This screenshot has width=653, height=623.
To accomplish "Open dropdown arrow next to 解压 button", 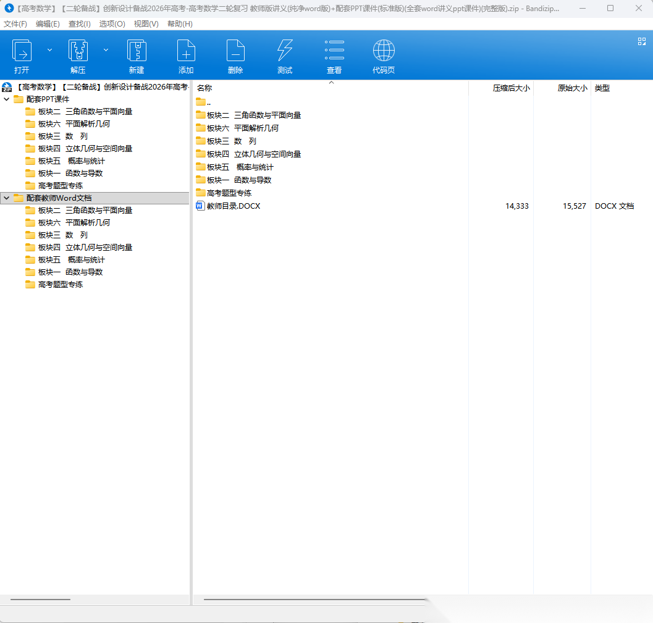I will click(x=106, y=50).
